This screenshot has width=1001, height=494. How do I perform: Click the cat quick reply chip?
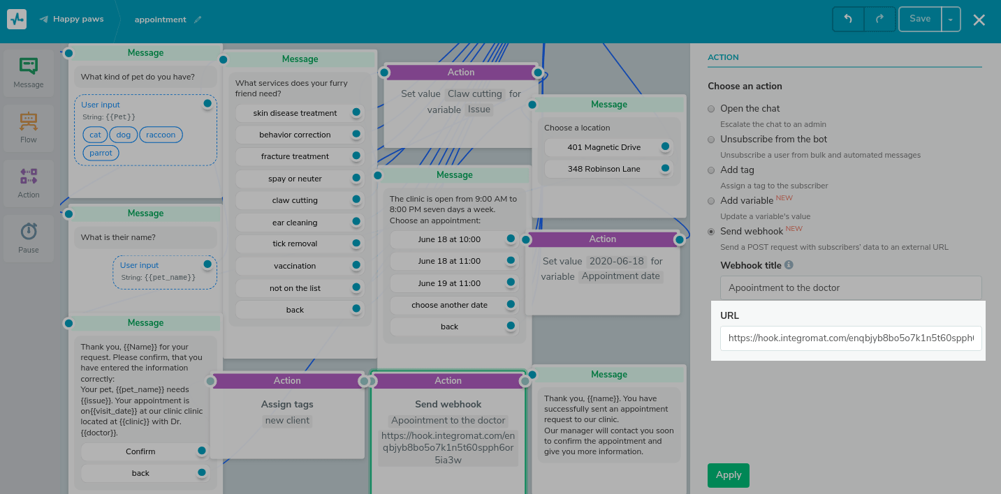click(95, 135)
